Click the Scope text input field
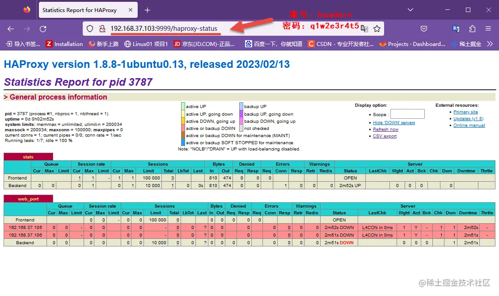Image resolution: width=499 pixels, height=296 pixels. pyautogui.click(x=407, y=114)
